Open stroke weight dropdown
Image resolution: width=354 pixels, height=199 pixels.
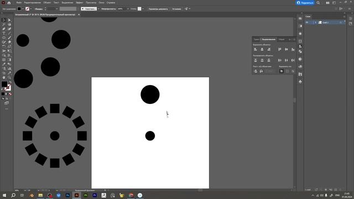pyautogui.click(x=56, y=9)
